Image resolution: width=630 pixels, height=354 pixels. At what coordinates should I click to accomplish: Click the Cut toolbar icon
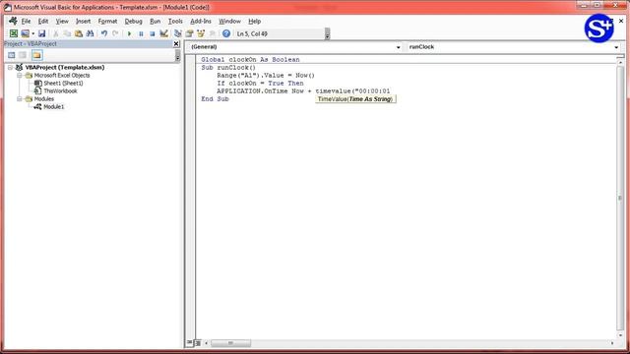(56, 33)
